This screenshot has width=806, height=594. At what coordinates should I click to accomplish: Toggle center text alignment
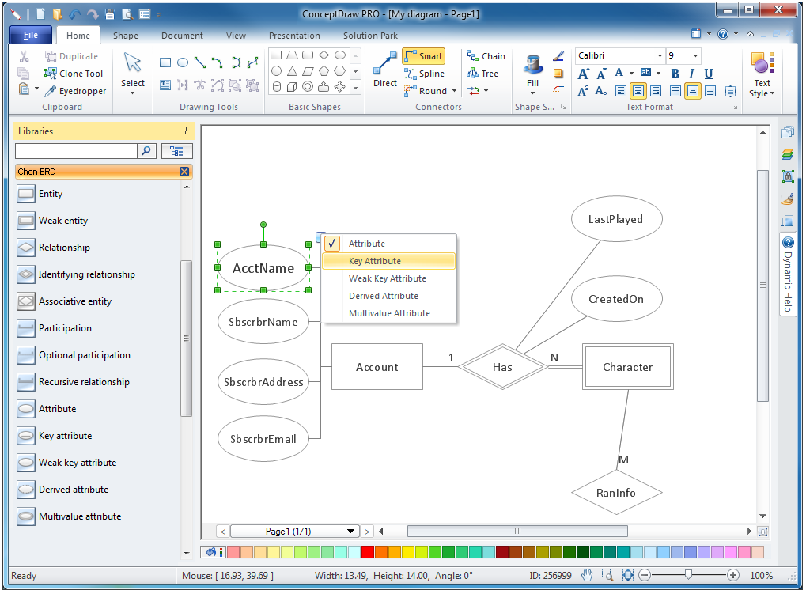638,92
